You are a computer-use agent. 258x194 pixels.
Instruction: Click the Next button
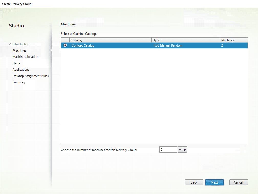coord(214,182)
